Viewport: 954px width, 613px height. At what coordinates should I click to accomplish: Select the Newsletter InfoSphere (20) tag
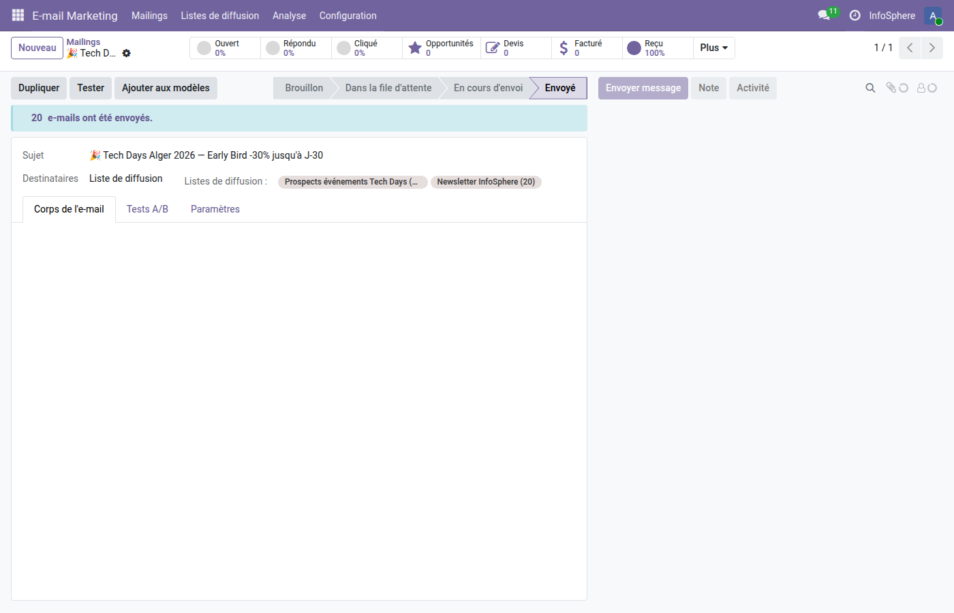pos(485,182)
